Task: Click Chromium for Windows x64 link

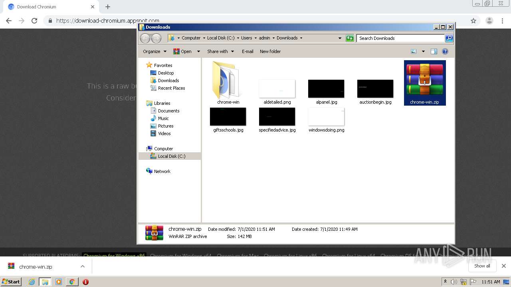Action: pyautogui.click(x=180, y=256)
